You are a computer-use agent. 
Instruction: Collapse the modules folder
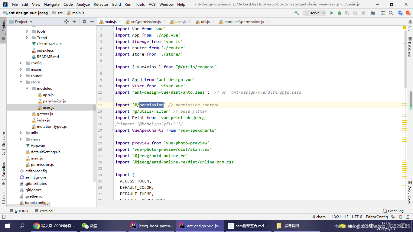[27, 88]
